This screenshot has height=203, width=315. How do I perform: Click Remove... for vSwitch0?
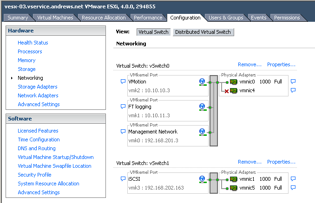pyautogui.click(x=249, y=64)
